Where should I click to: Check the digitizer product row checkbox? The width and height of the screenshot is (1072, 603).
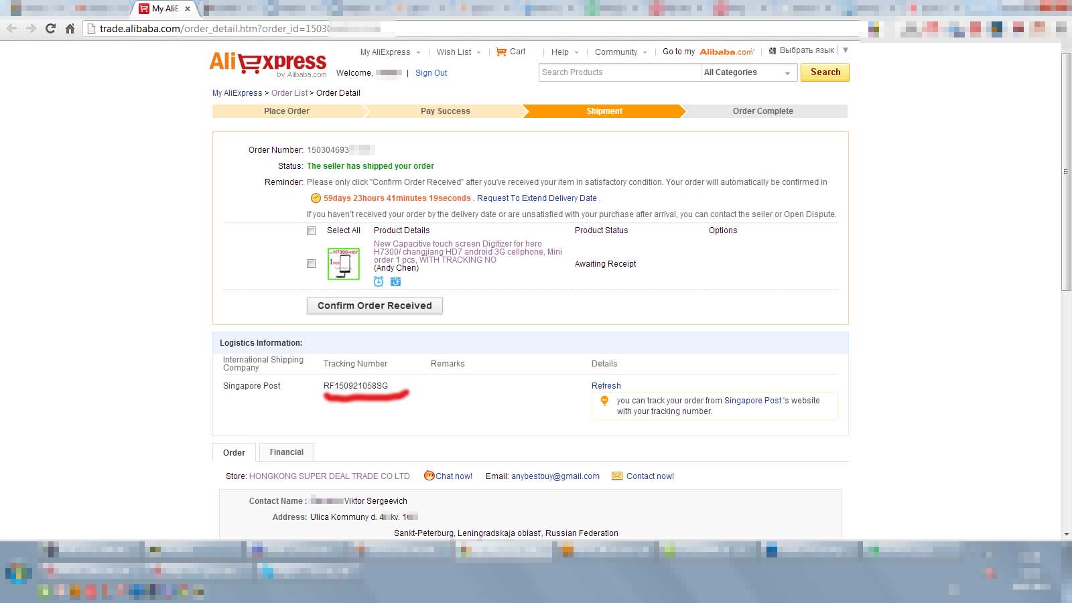[311, 264]
